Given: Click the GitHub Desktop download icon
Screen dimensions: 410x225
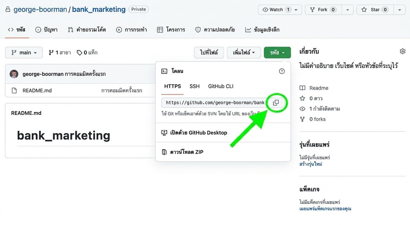Looking at the screenshot, I should click(x=164, y=133).
